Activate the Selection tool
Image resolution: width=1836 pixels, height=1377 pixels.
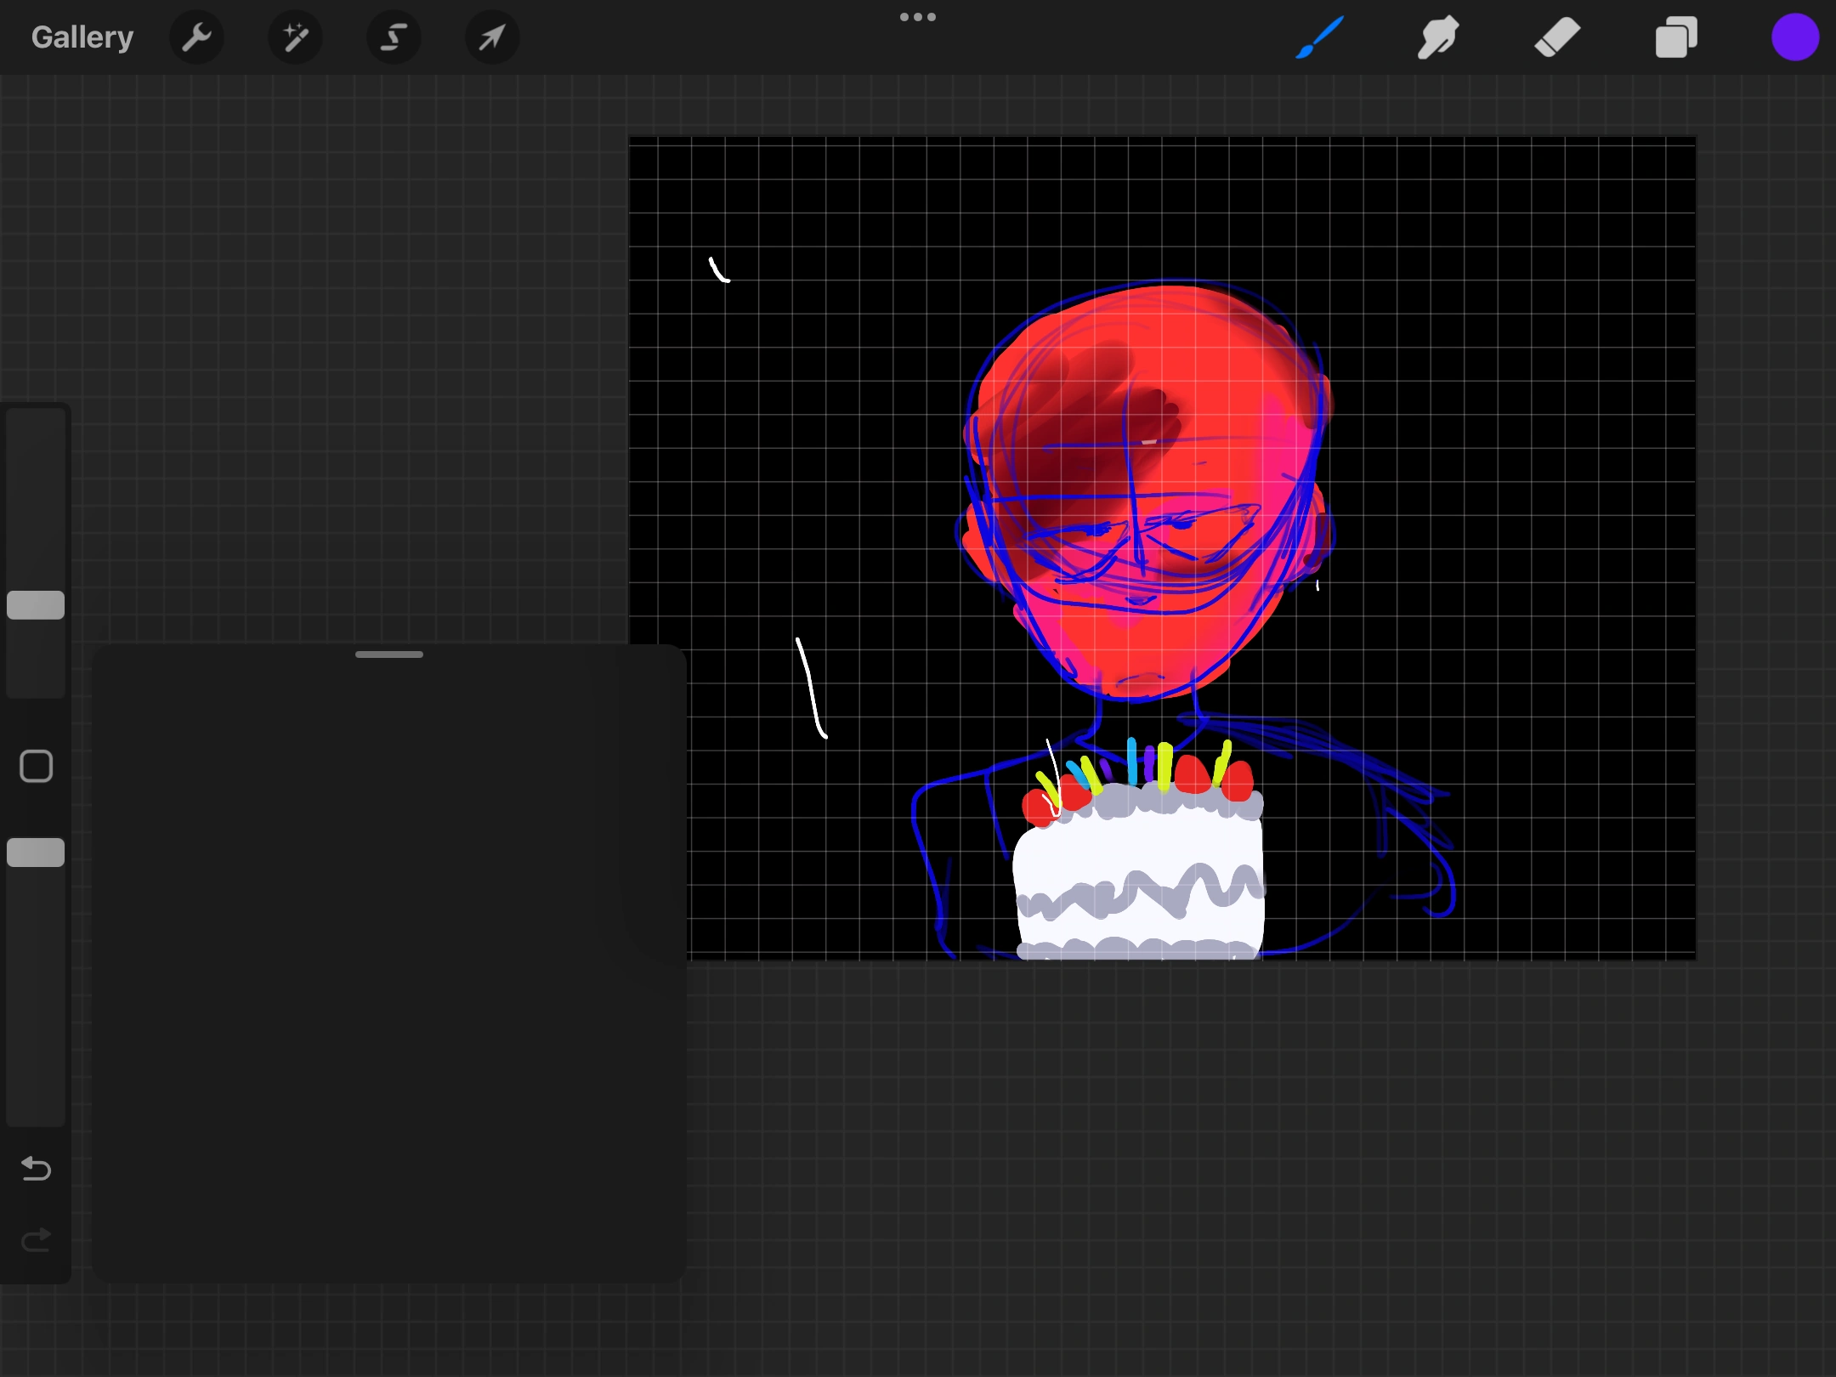point(394,37)
